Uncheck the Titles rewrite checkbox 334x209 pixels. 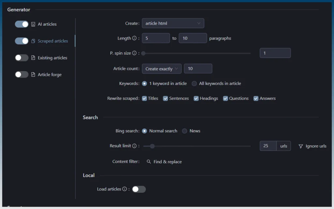tap(144, 98)
